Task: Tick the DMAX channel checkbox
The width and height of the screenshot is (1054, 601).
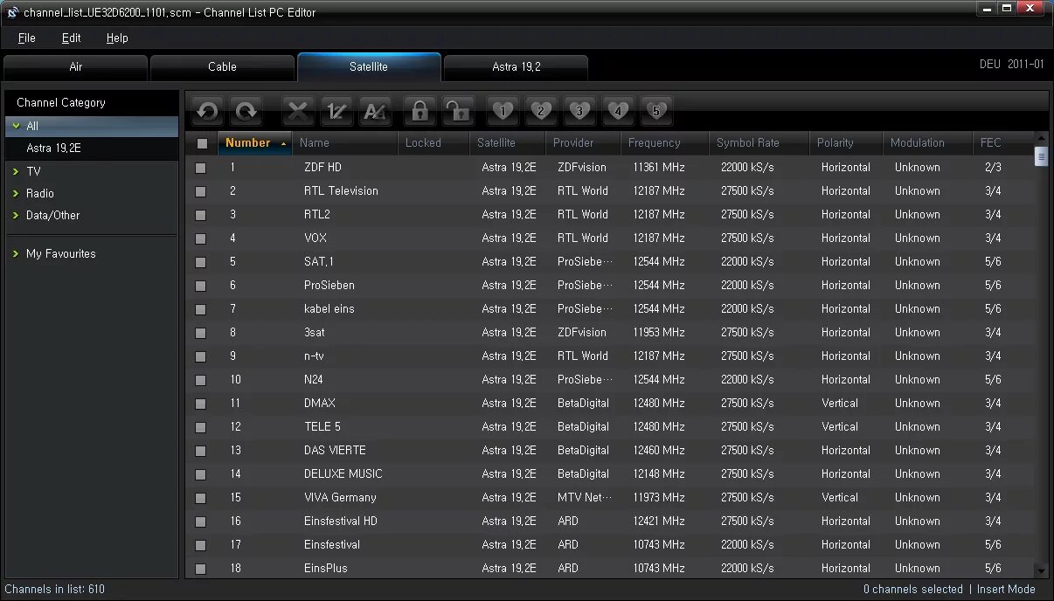Action: 201,404
